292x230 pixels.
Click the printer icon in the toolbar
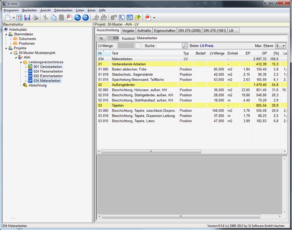(35, 18)
